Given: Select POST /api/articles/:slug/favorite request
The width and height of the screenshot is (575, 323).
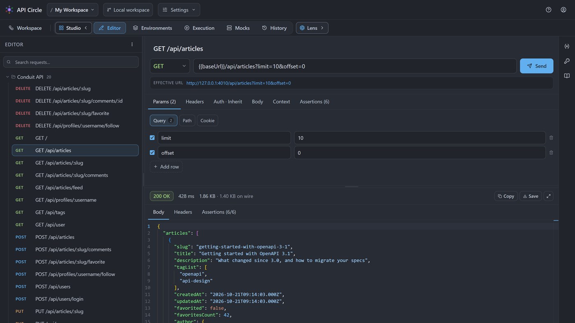Looking at the screenshot, I should [75, 262].
